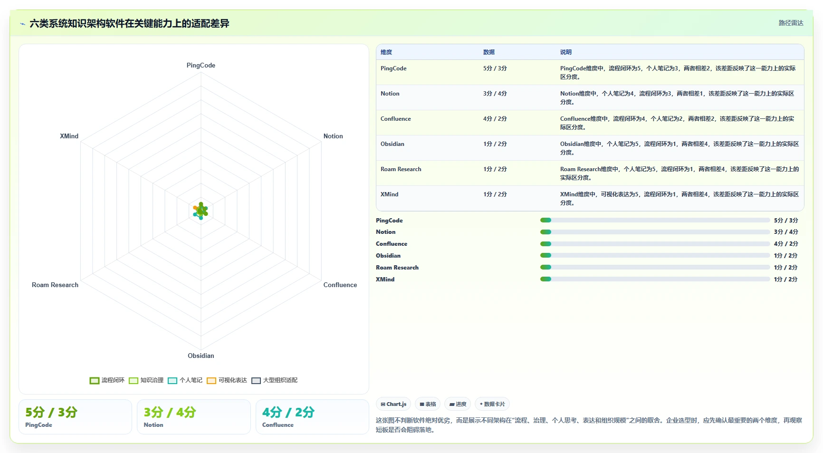Click the Notion progress bar
The width and height of the screenshot is (823, 453).
point(655,232)
